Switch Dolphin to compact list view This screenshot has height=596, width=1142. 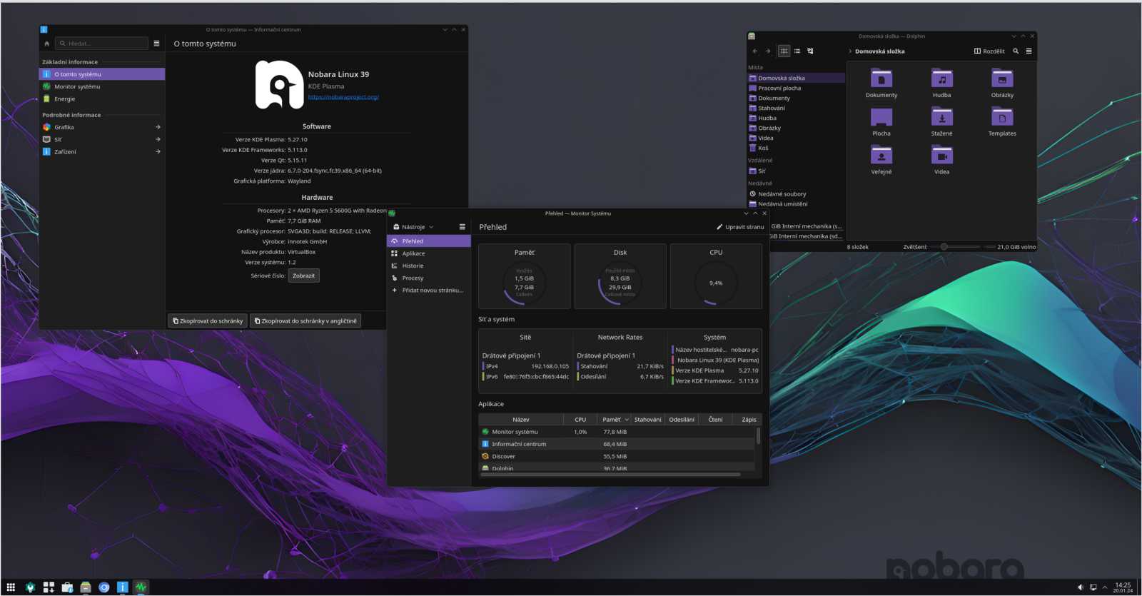pyautogui.click(x=797, y=51)
